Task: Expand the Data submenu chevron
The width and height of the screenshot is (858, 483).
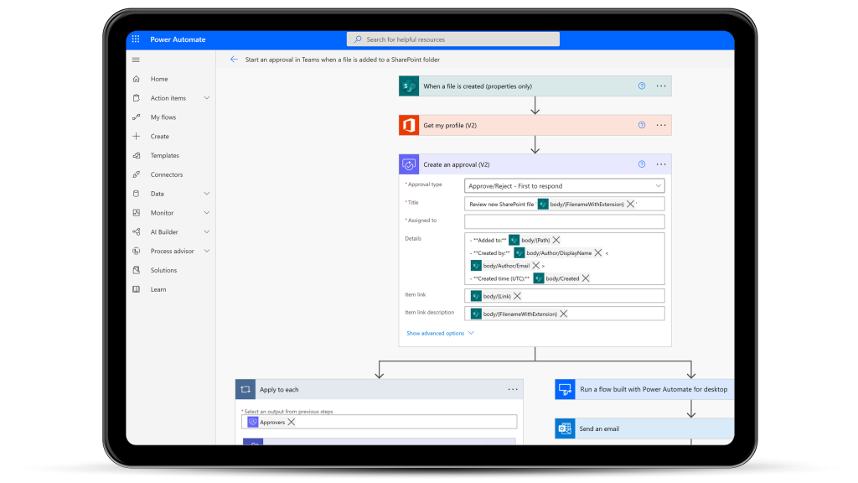Action: point(207,194)
